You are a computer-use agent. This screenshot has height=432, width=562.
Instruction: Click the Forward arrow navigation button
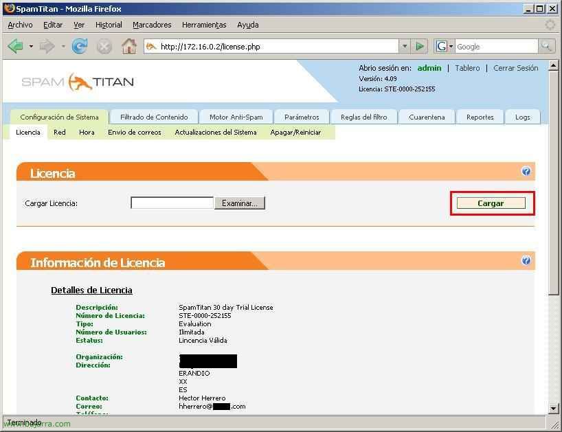[47, 46]
